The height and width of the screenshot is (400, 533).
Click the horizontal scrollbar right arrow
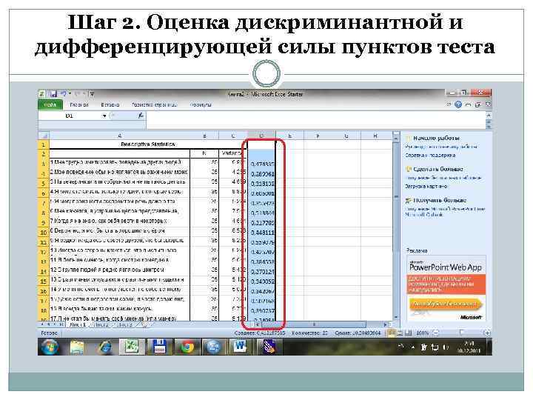click(x=385, y=324)
